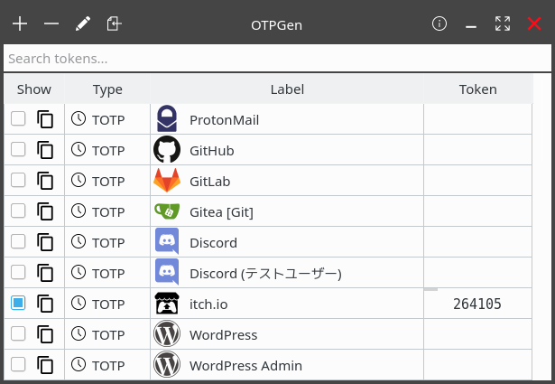Click TOTP type in the itch.io row
Screen dimensions: 555x384
pyautogui.click(x=108, y=304)
